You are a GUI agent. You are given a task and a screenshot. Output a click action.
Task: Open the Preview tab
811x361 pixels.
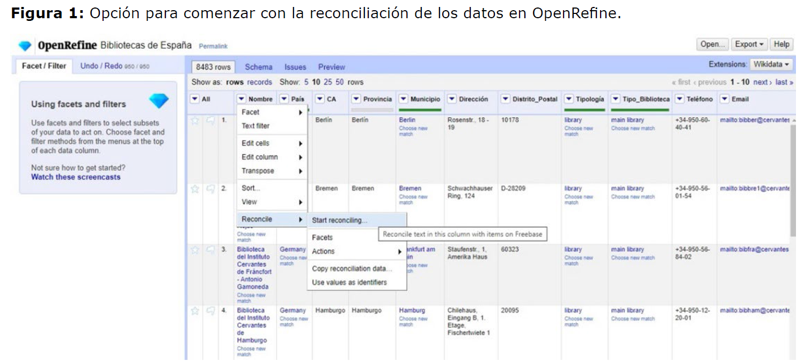pos(332,67)
